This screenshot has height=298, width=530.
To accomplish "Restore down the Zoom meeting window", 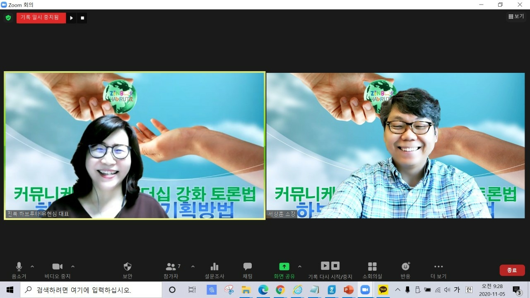I will [500, 5].
